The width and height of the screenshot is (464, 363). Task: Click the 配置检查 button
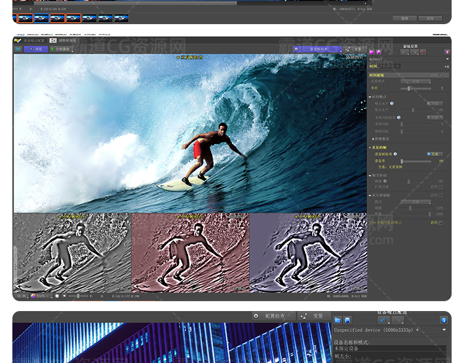[273, 316]
